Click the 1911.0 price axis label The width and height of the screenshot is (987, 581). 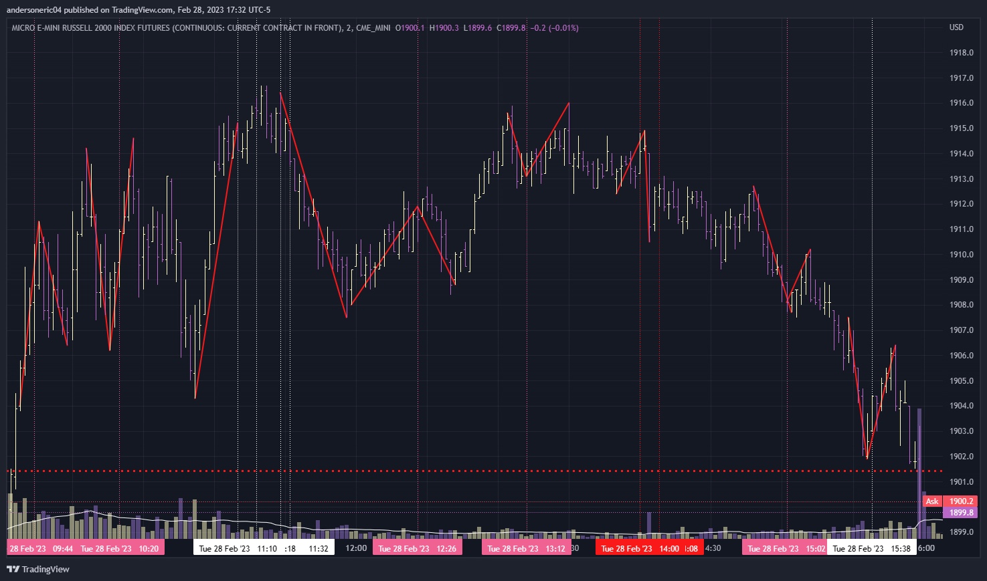(x=962, y=229)
